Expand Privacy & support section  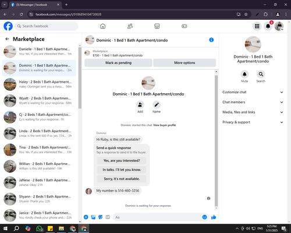(x=253, y=122)
